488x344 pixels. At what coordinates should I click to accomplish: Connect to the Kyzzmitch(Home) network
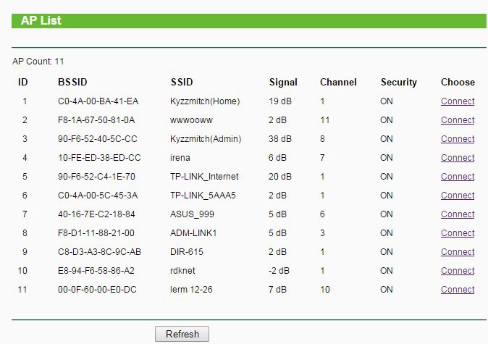click(x=458, y=101)
